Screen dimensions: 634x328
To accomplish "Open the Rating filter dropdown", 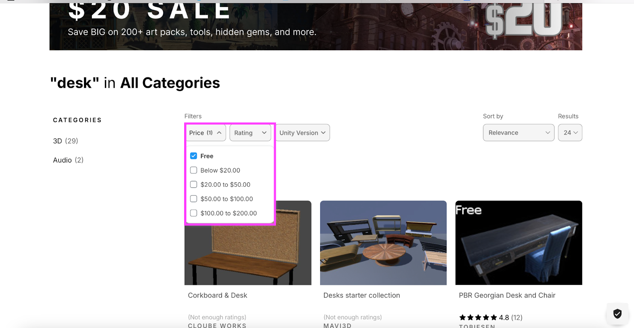I will [250, 133].
